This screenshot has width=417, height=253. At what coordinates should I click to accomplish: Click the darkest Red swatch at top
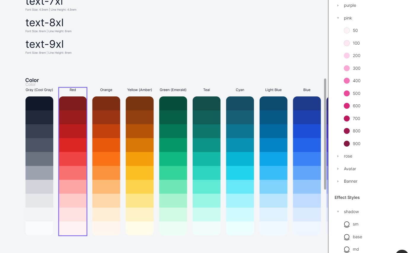click(x=73, y=103)
